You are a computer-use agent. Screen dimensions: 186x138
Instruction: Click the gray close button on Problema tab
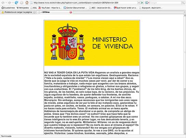click(35, 12)
